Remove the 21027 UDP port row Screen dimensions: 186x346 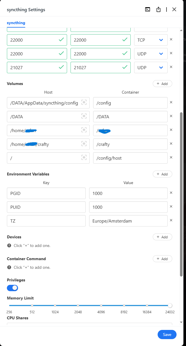(171, 67)
